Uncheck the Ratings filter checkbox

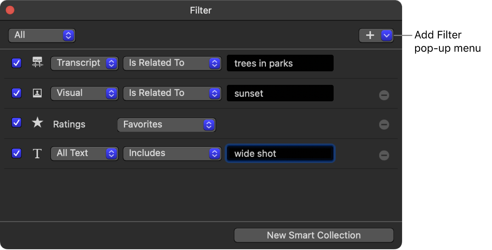(16, 122)
